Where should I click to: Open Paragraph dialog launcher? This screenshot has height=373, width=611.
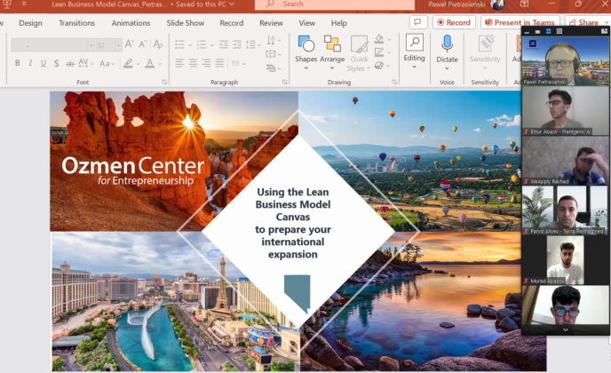tap(284, 83)
